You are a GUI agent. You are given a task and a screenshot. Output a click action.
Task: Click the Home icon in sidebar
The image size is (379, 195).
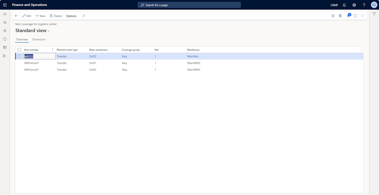(5, 22)
